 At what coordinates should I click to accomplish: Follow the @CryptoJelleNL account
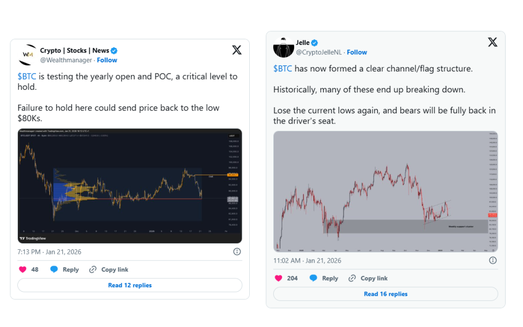[357, 52]
